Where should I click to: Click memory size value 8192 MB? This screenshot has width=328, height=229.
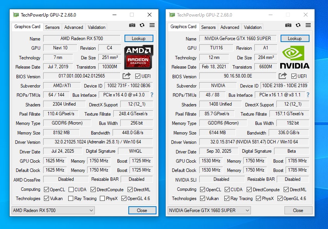[x=61, y=133]
